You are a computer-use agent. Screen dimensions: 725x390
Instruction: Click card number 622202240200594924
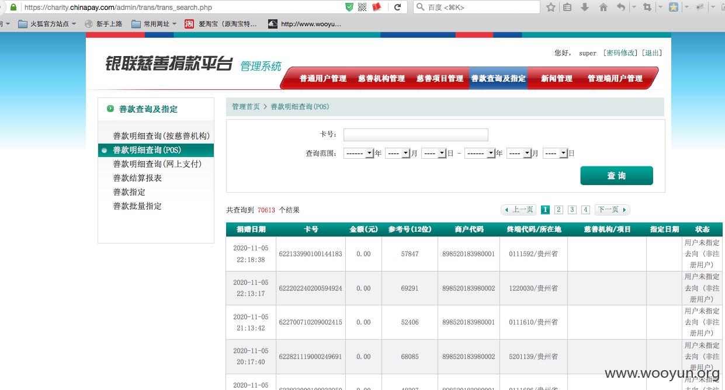point(311,288)
